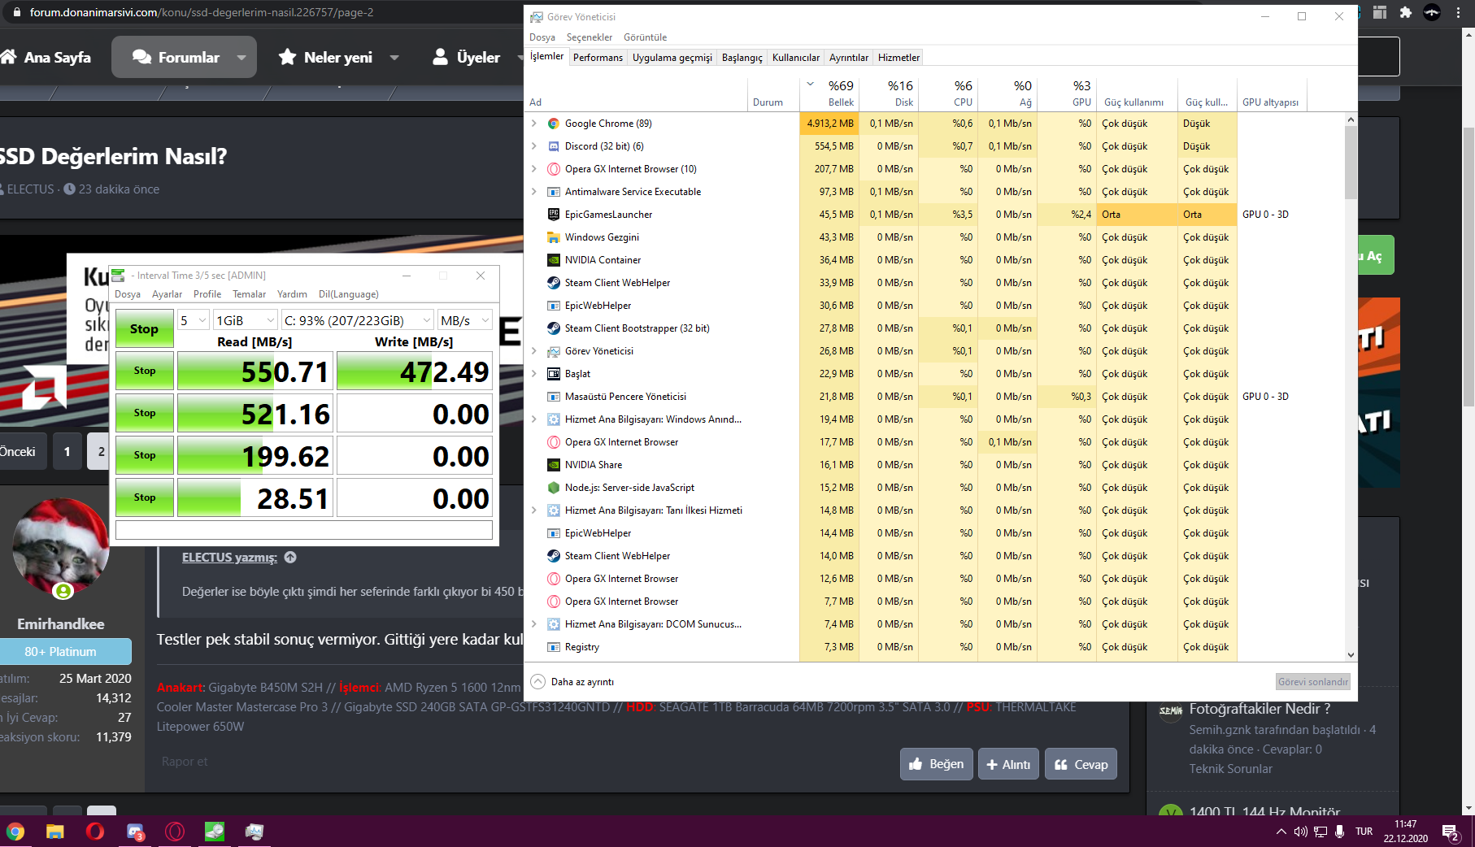Collapse details with Daha az ayrıntı arrow

coord(537,682)
